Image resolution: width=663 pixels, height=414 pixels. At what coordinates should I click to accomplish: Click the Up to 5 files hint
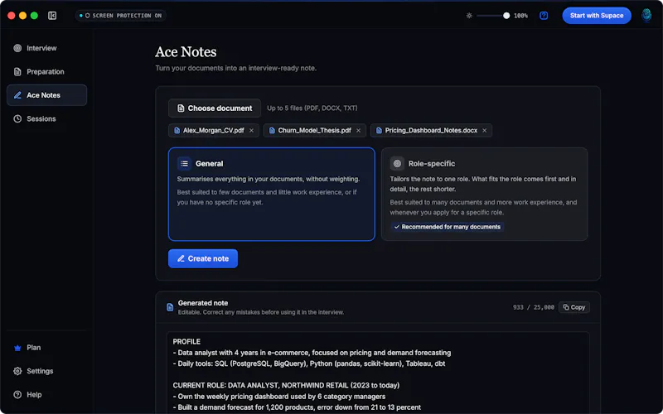(x=312, y=108)
